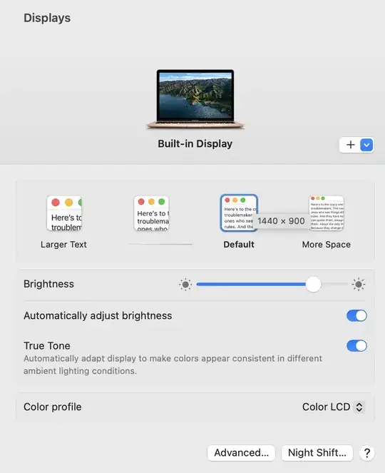Select the Default resolution thumbnail

coord(239,213)
